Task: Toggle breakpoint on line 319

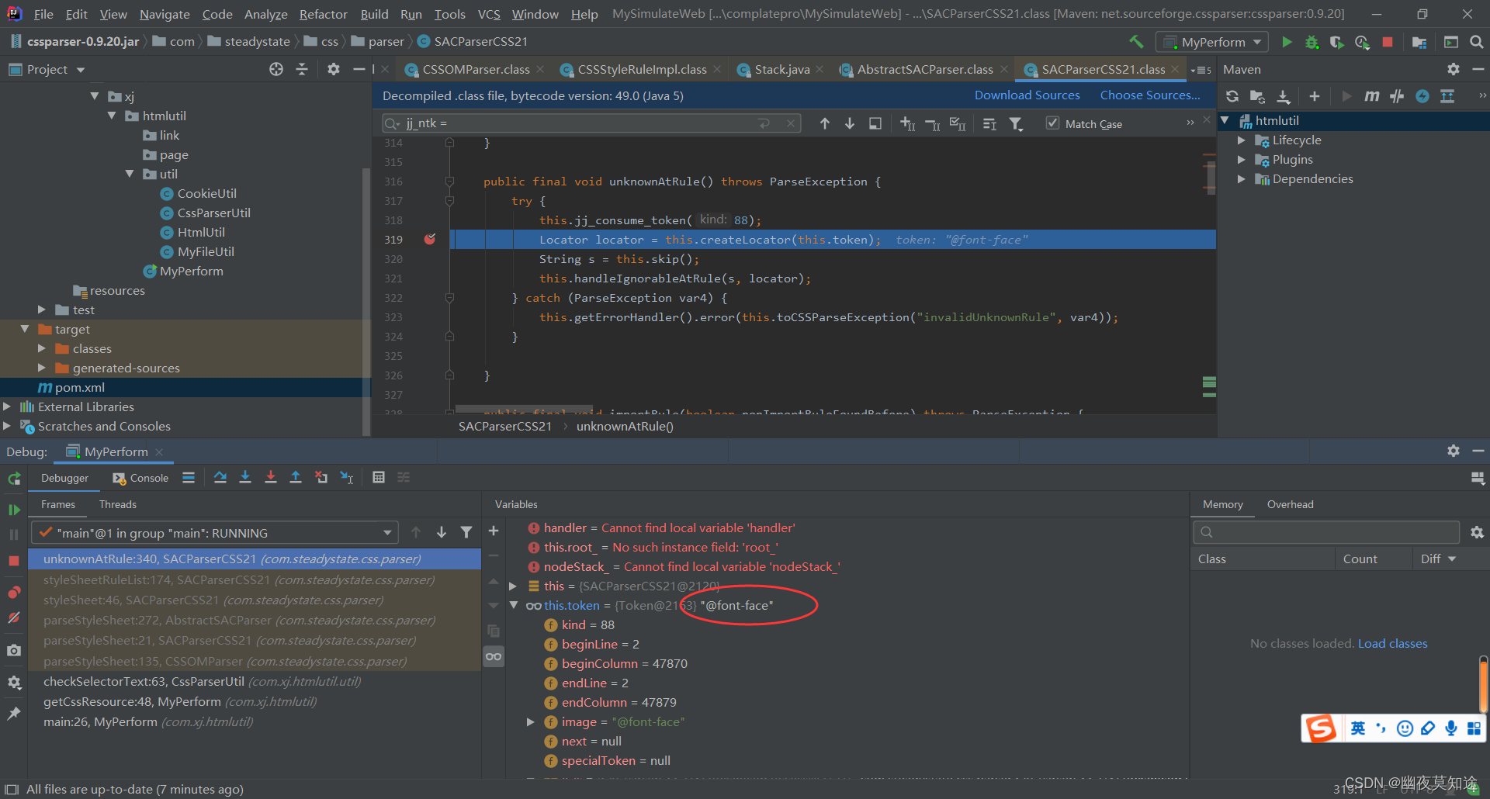Action: click(430, 240)
